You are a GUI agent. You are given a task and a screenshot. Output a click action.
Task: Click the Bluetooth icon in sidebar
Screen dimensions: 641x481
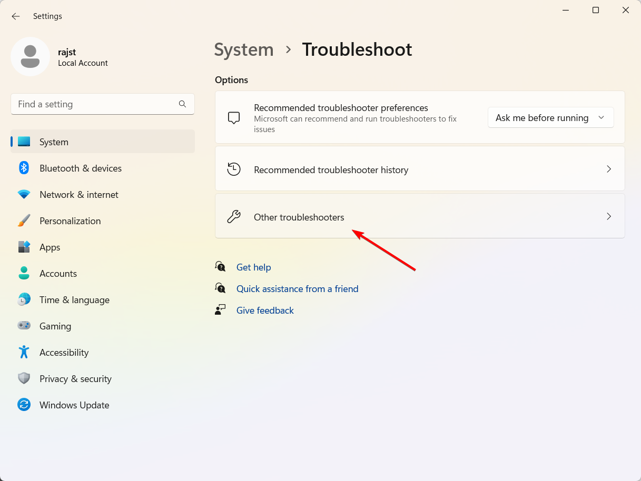pos(24,168)
